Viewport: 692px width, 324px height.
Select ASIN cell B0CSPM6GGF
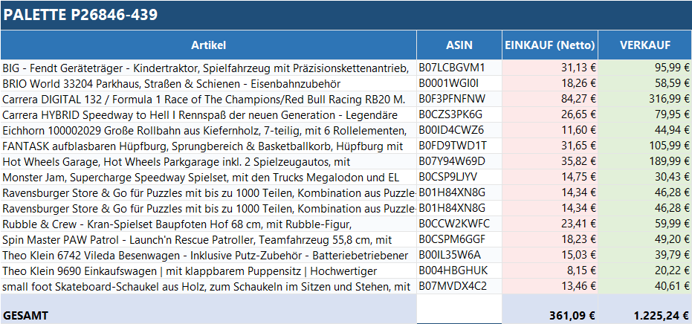point(459,239)
